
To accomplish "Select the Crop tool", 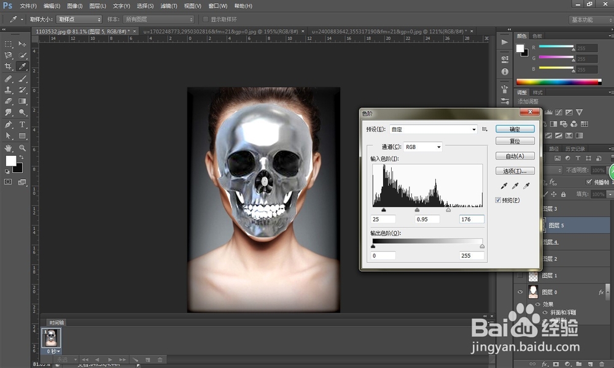I will click(8, 66).
